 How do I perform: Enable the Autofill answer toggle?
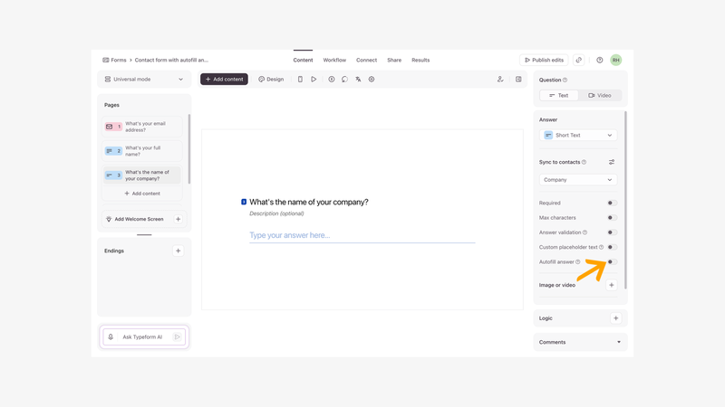612,262
